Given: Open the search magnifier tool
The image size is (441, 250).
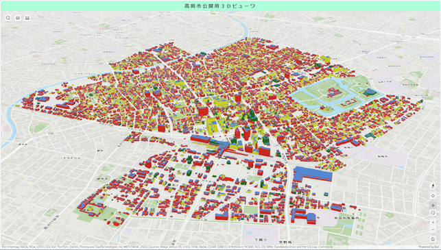Looking at the screenshot, I should tap(8, 18).
